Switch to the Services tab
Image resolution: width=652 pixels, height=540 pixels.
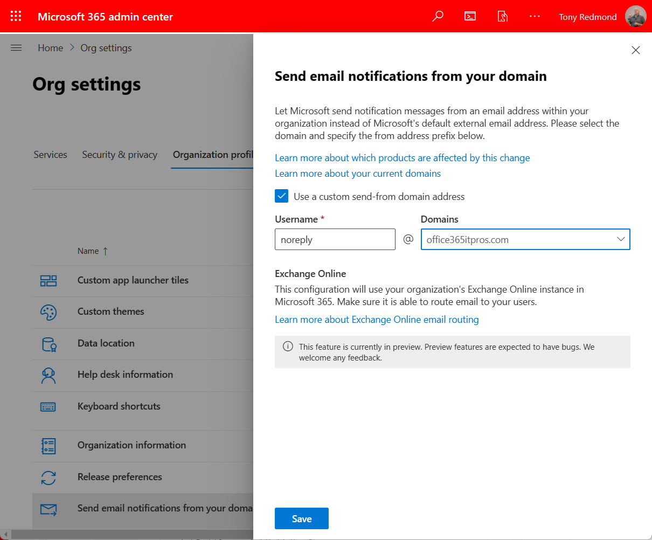point(50,155)
